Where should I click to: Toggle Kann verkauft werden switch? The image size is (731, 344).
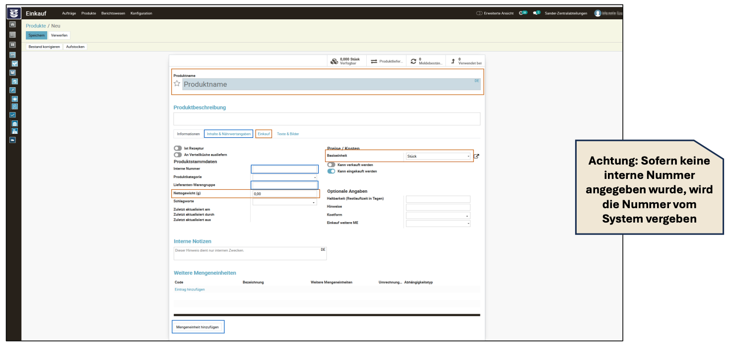(331, 165)
